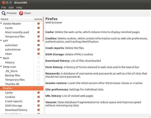
Task: Disable the APT autoremove checkbox
Action: (x=39, y=49)
